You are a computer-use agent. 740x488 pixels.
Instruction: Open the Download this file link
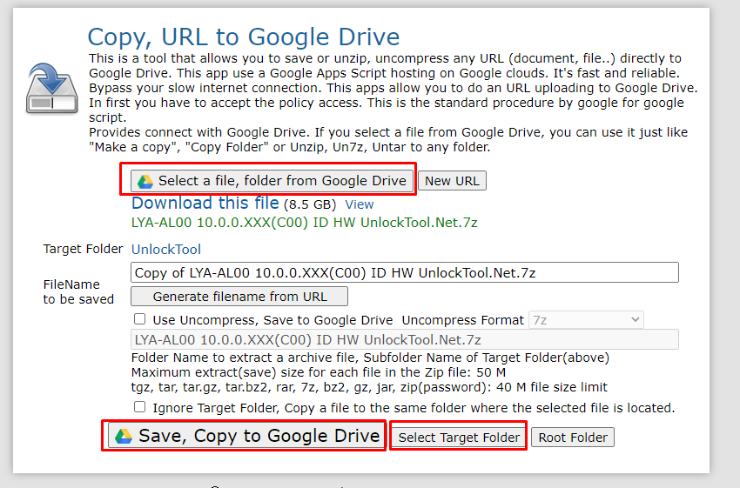(x=205, y=204)
